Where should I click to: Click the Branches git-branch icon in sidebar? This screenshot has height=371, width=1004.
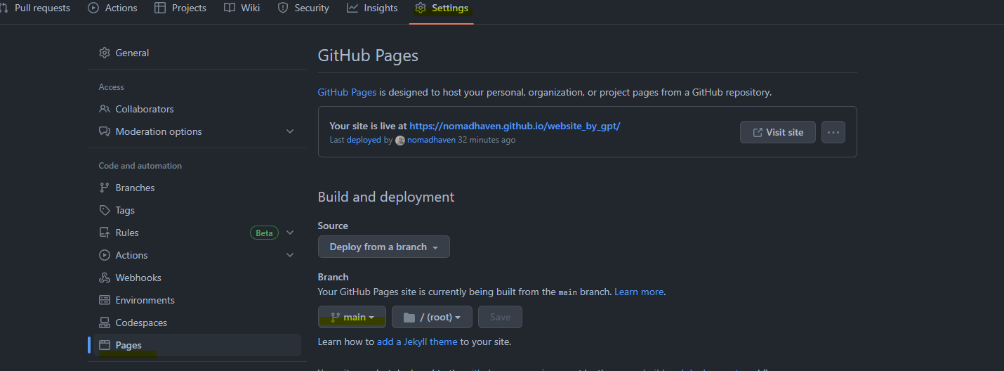click(105, 188)
